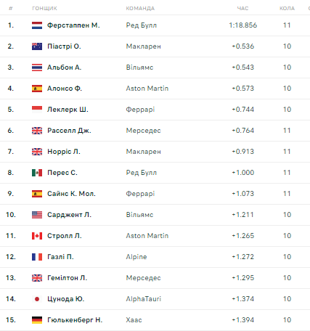Click the Australian flag beside Піастрі О.
Screen dimensions: 310x331
(x=37, y=46)
